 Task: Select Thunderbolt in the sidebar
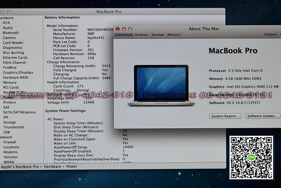[14, 127]
